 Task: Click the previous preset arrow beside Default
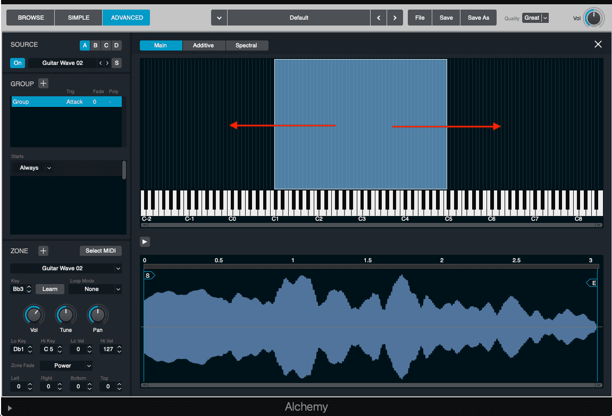379,18
